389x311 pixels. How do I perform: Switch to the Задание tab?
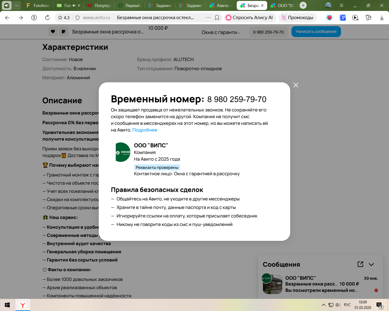click(x=191, y=5)
